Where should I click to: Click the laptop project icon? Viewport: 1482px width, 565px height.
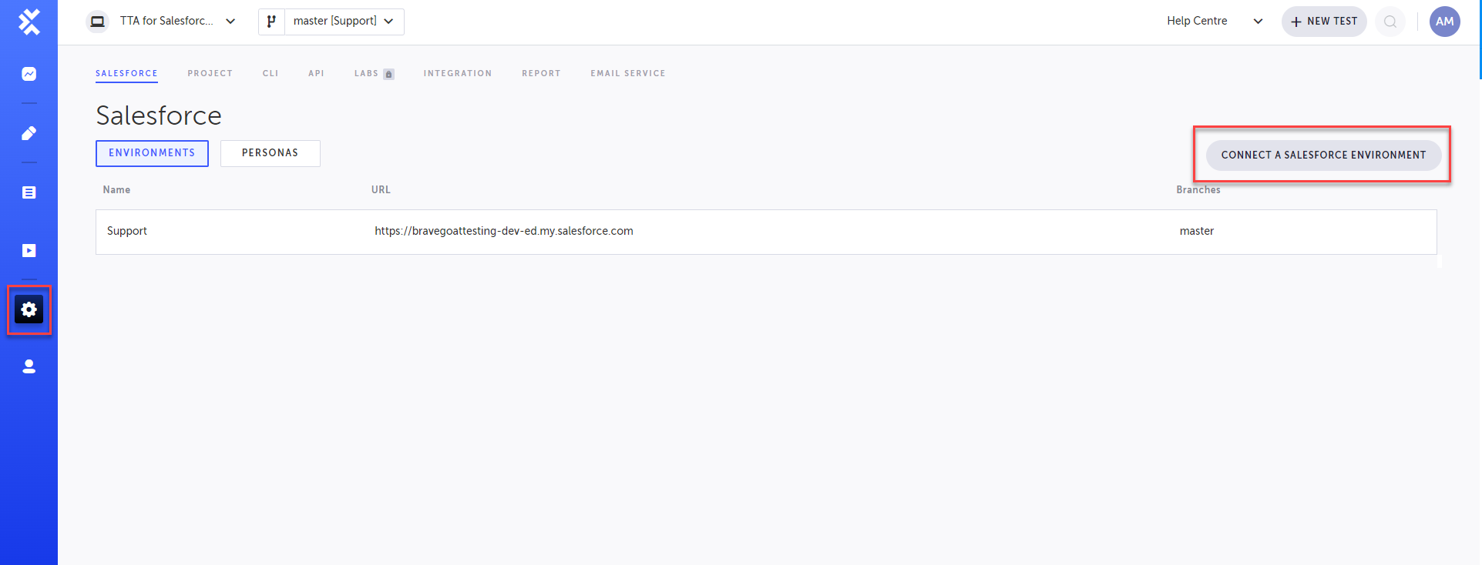(98, 22)
